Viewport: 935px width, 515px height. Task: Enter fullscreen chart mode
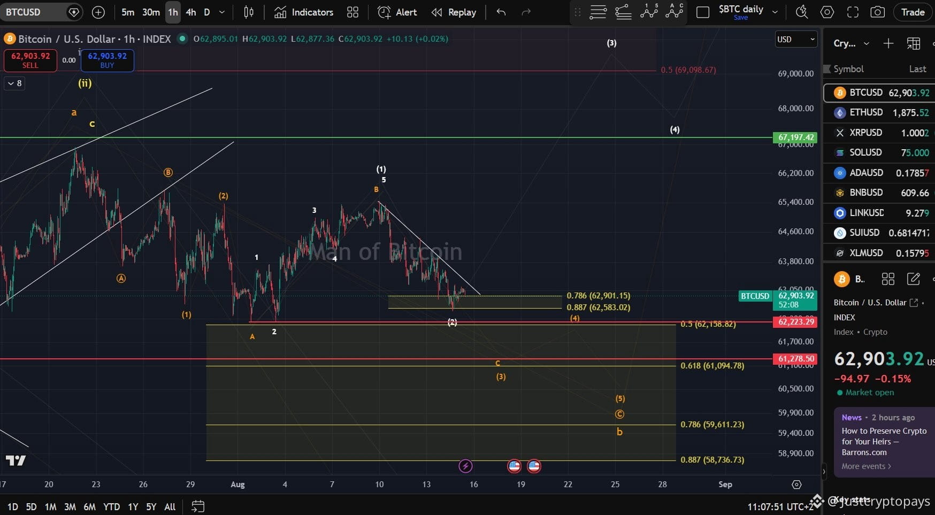[x=853, y=12]
